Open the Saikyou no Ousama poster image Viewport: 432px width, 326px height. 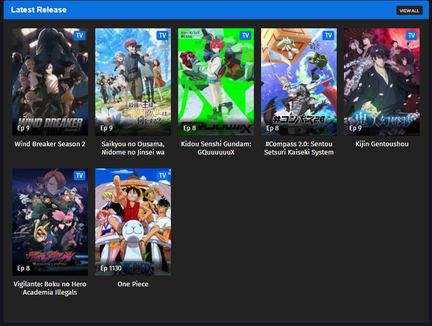tap(133, 82)
